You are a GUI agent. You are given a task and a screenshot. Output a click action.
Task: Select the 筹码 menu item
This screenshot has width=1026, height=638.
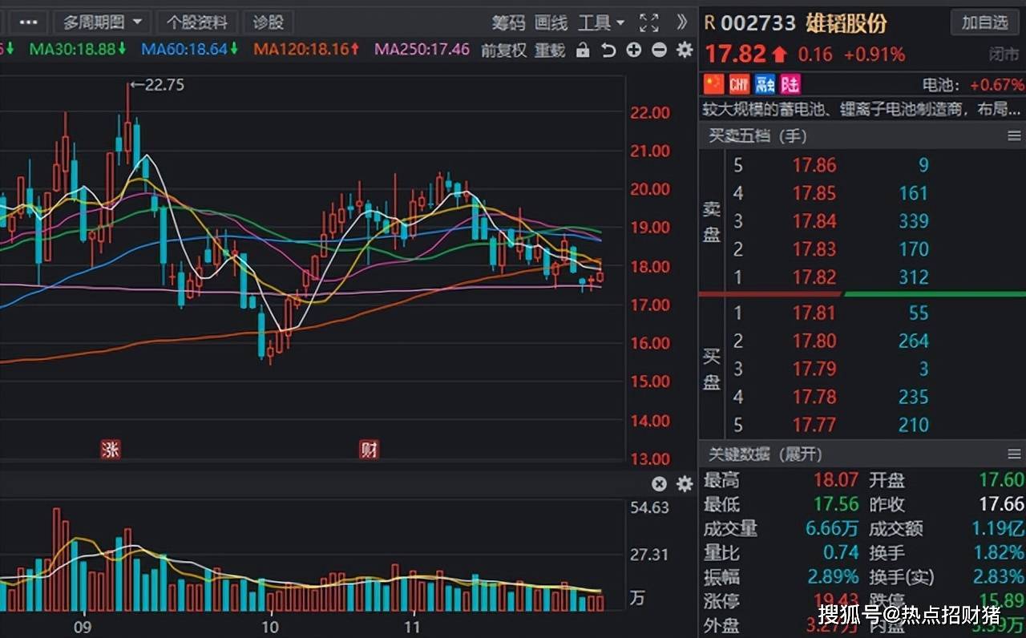click(508, 22)
